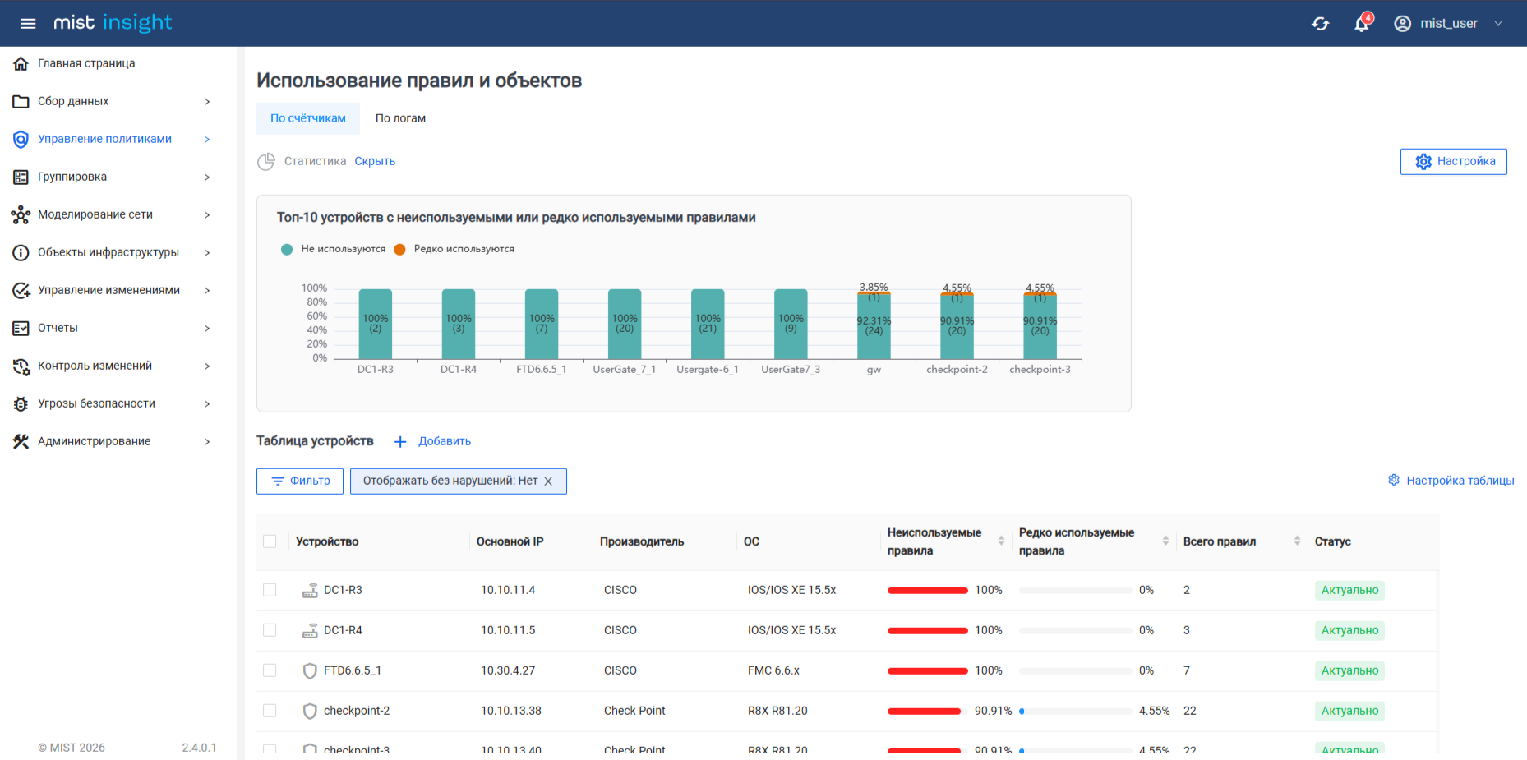
Task: Select the DC1-R3 row checkbox
Action: (270, 590)
